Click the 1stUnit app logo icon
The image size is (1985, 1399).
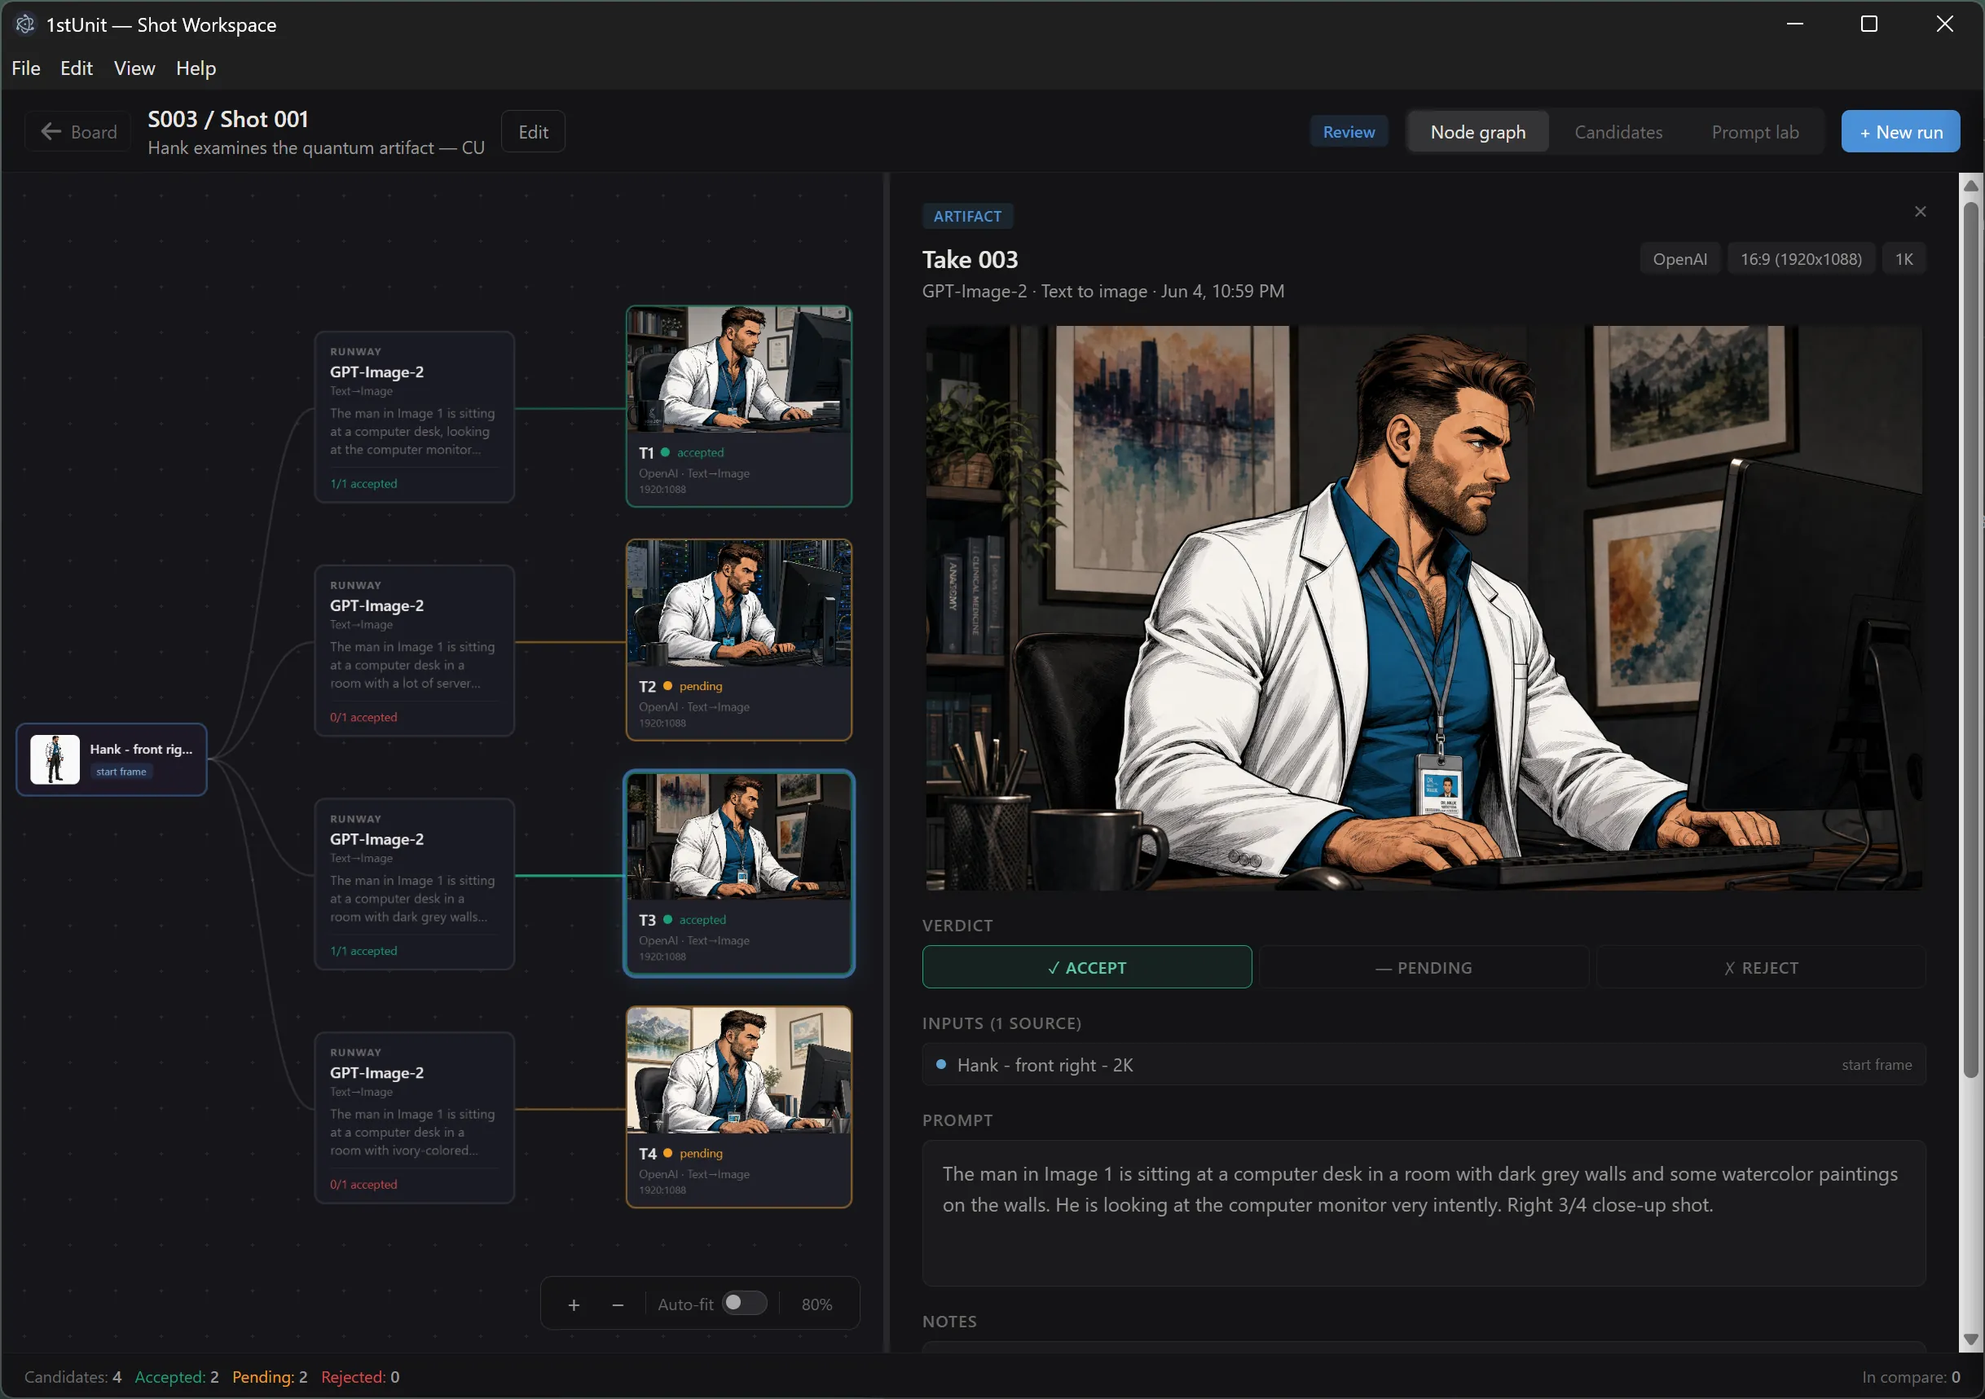coord(25,24)
